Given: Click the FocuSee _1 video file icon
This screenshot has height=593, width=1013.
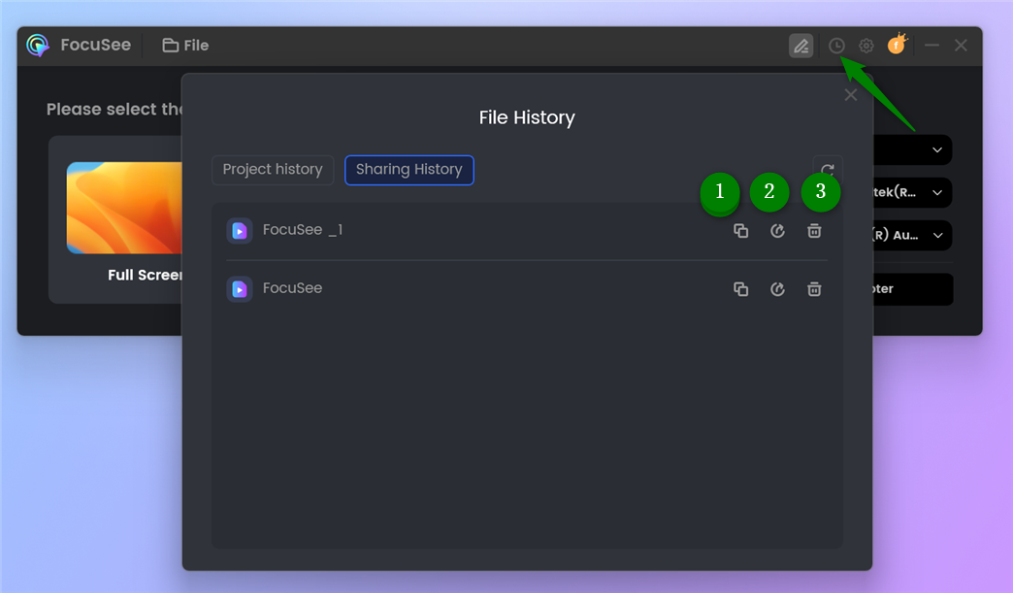Looking at the screenshot, I should [240, 231].
